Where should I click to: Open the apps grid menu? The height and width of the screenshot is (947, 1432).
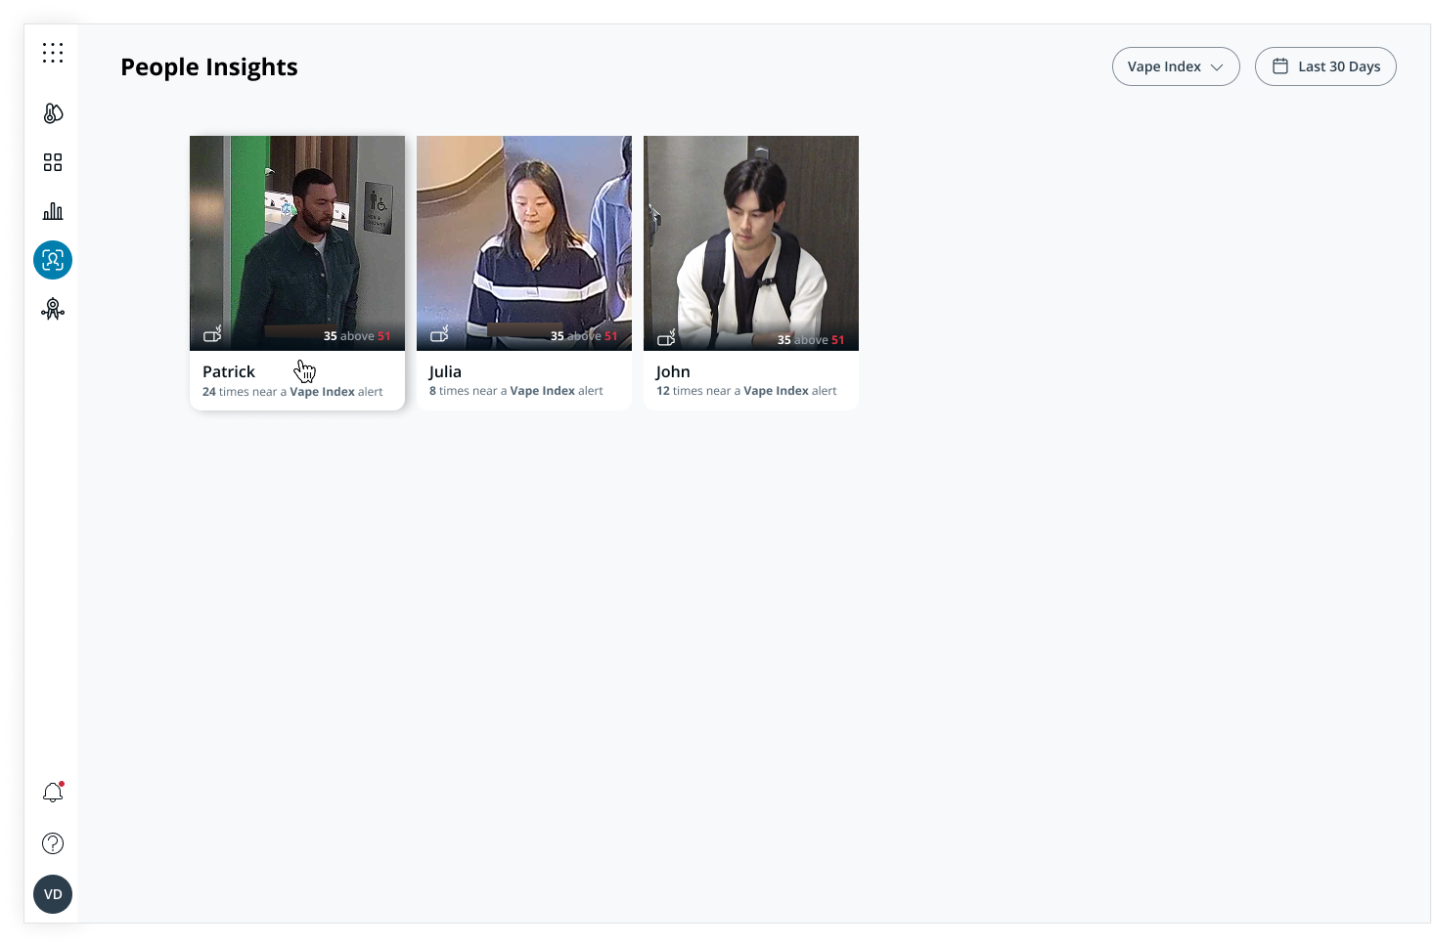pos(53,53)
